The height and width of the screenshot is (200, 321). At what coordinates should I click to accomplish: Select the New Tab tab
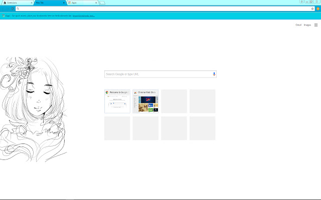(49, 3)
